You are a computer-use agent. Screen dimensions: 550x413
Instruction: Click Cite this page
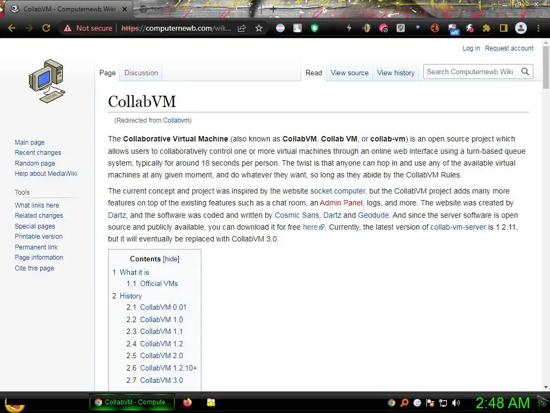coord(34,268)
